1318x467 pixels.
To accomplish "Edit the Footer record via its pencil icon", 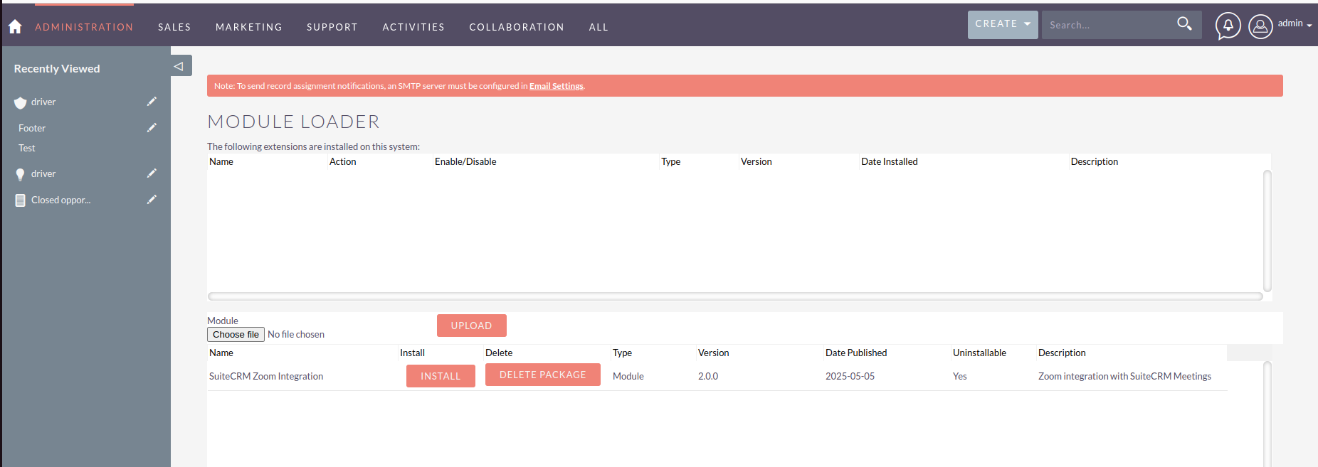I will pyautogui.click(x=152, y=128).
